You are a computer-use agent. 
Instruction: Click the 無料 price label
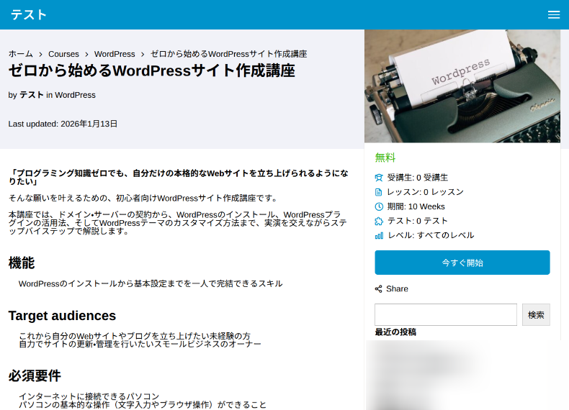385,158
